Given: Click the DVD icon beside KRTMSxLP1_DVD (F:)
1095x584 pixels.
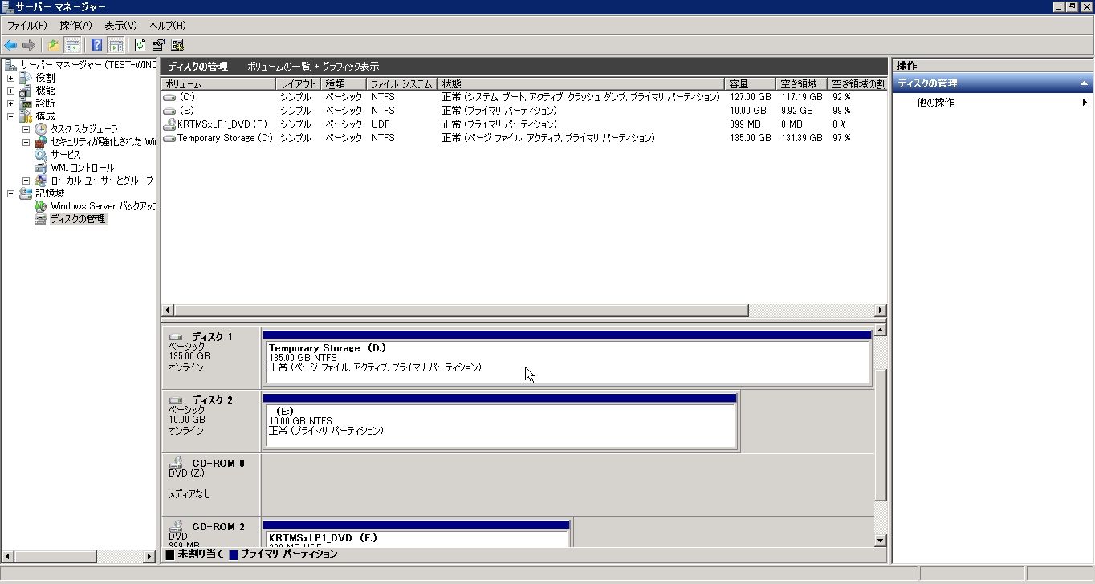Looking at the screenshot, I should [169, 124].
